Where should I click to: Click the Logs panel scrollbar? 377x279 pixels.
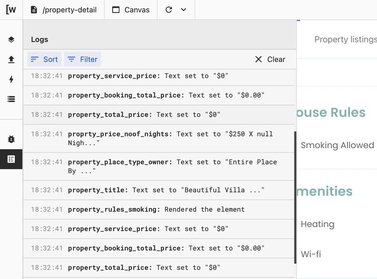click(295, 197)
